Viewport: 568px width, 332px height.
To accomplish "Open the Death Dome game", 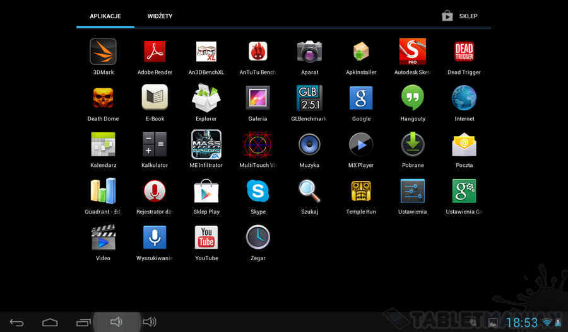I will click(x=104, y=98).
